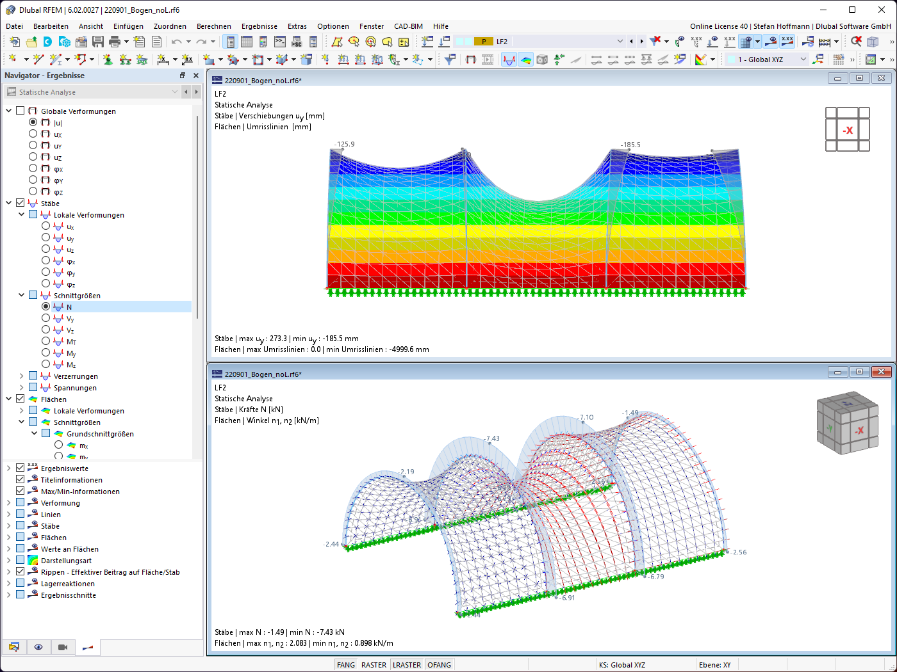Image resolution: width=897 pixels, height=672 pixels.
Task: Open the results navigator tab at bottom left
Action: tap(88, 648)
